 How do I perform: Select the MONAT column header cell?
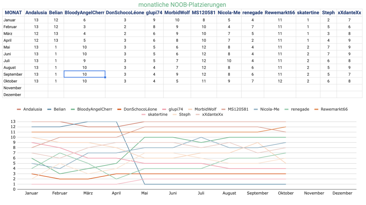click(x=13, y=12)
